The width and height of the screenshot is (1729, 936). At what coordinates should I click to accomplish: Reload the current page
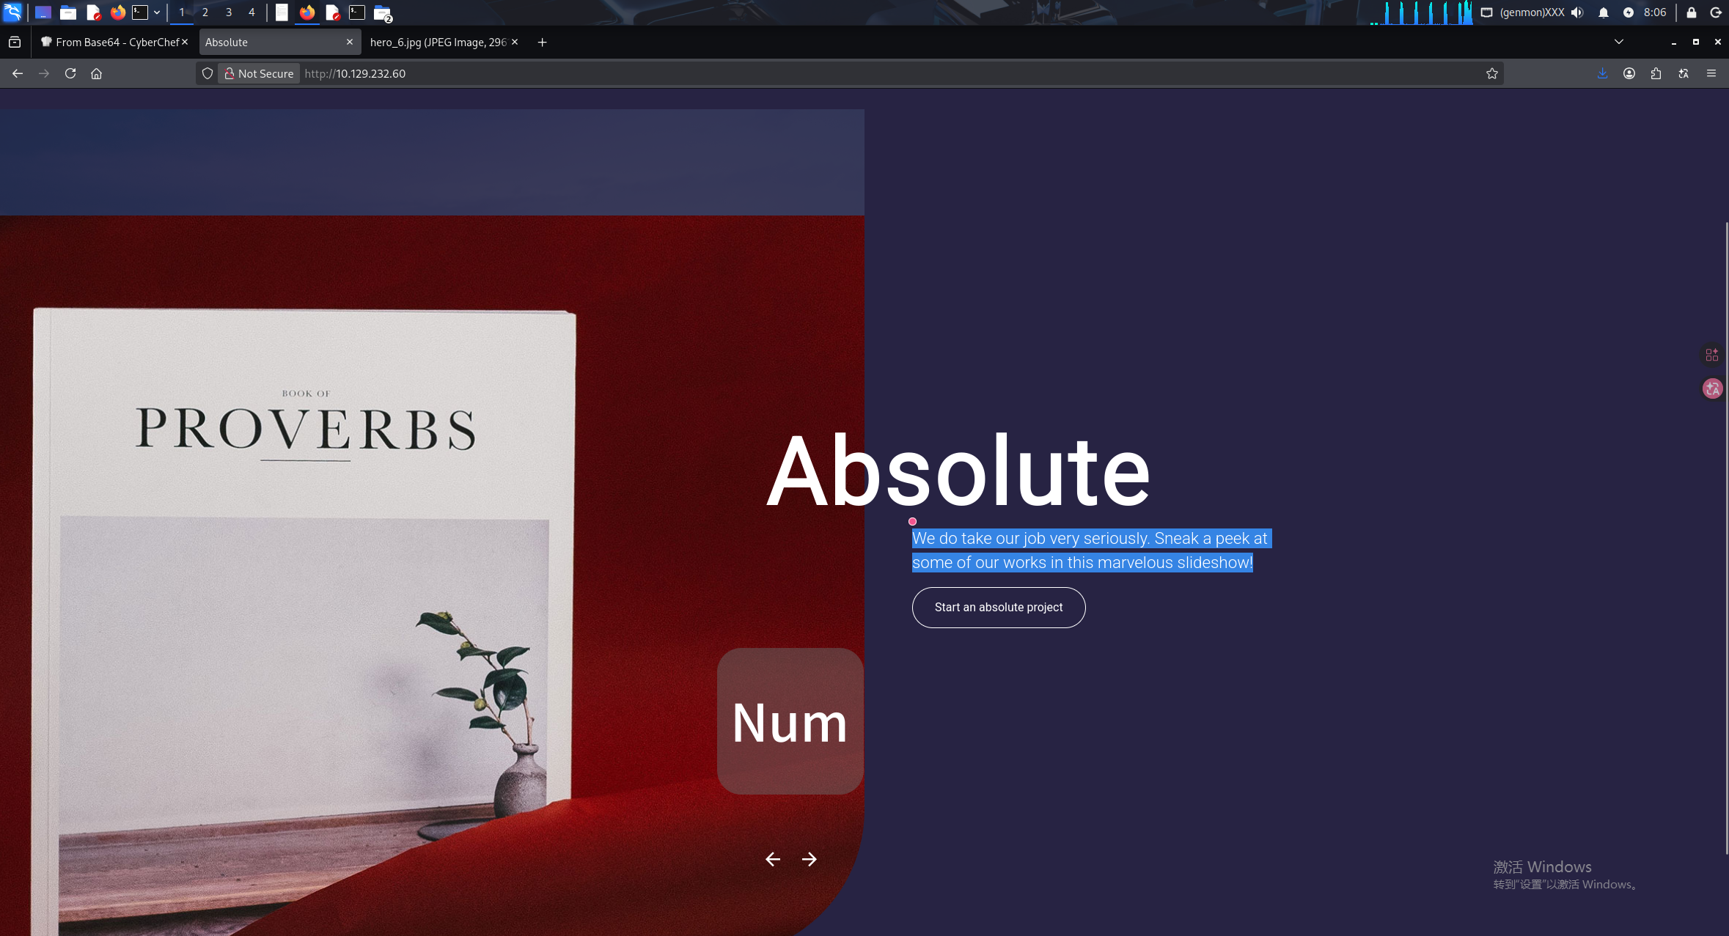(70, 73)
